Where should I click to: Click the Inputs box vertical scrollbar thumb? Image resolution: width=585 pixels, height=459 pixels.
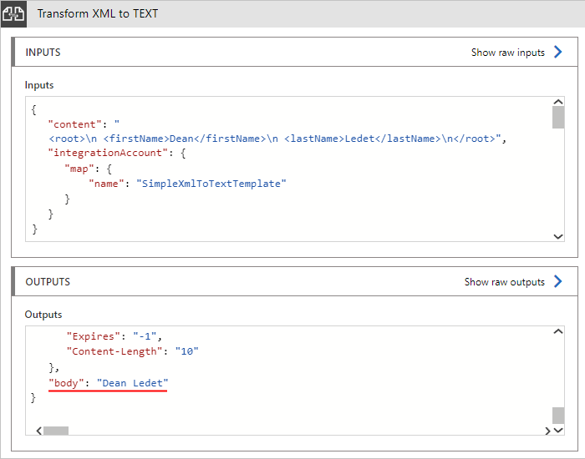click(x=558, y=118)
